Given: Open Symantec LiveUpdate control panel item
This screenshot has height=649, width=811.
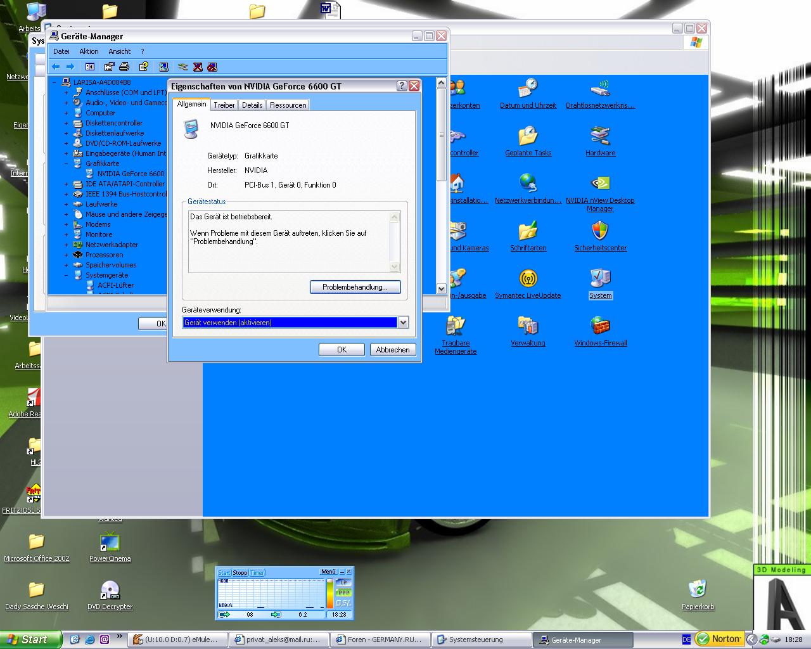Looking at the screenshot, I should click(528, 284).
